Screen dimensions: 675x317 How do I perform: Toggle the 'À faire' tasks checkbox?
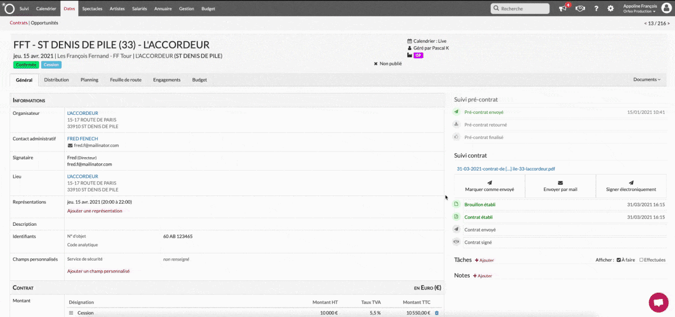tap(619, 260)
